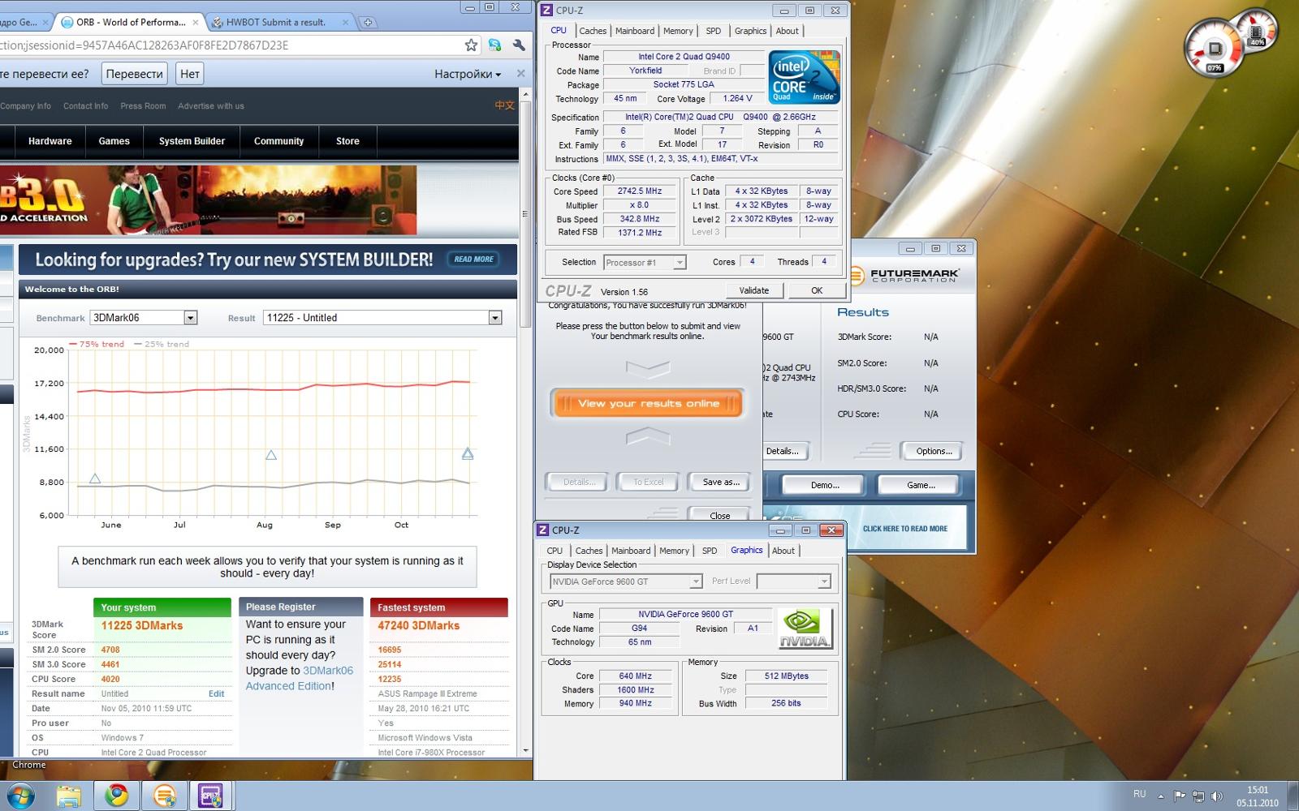Click the CPU usage gauge desktop gadget

[1214, 49]
